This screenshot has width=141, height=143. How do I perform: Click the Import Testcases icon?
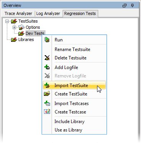[x=47, y=103]
